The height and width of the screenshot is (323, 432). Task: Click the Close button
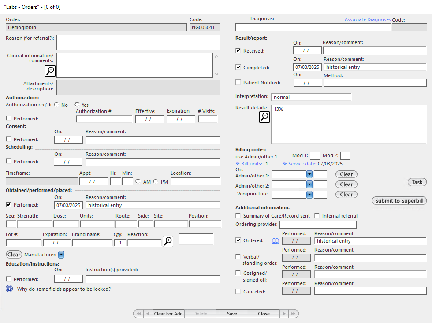264,314
